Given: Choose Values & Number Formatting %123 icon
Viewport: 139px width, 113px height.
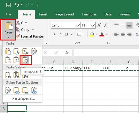Looking at the screenshot, I should (x=16, y=75).
